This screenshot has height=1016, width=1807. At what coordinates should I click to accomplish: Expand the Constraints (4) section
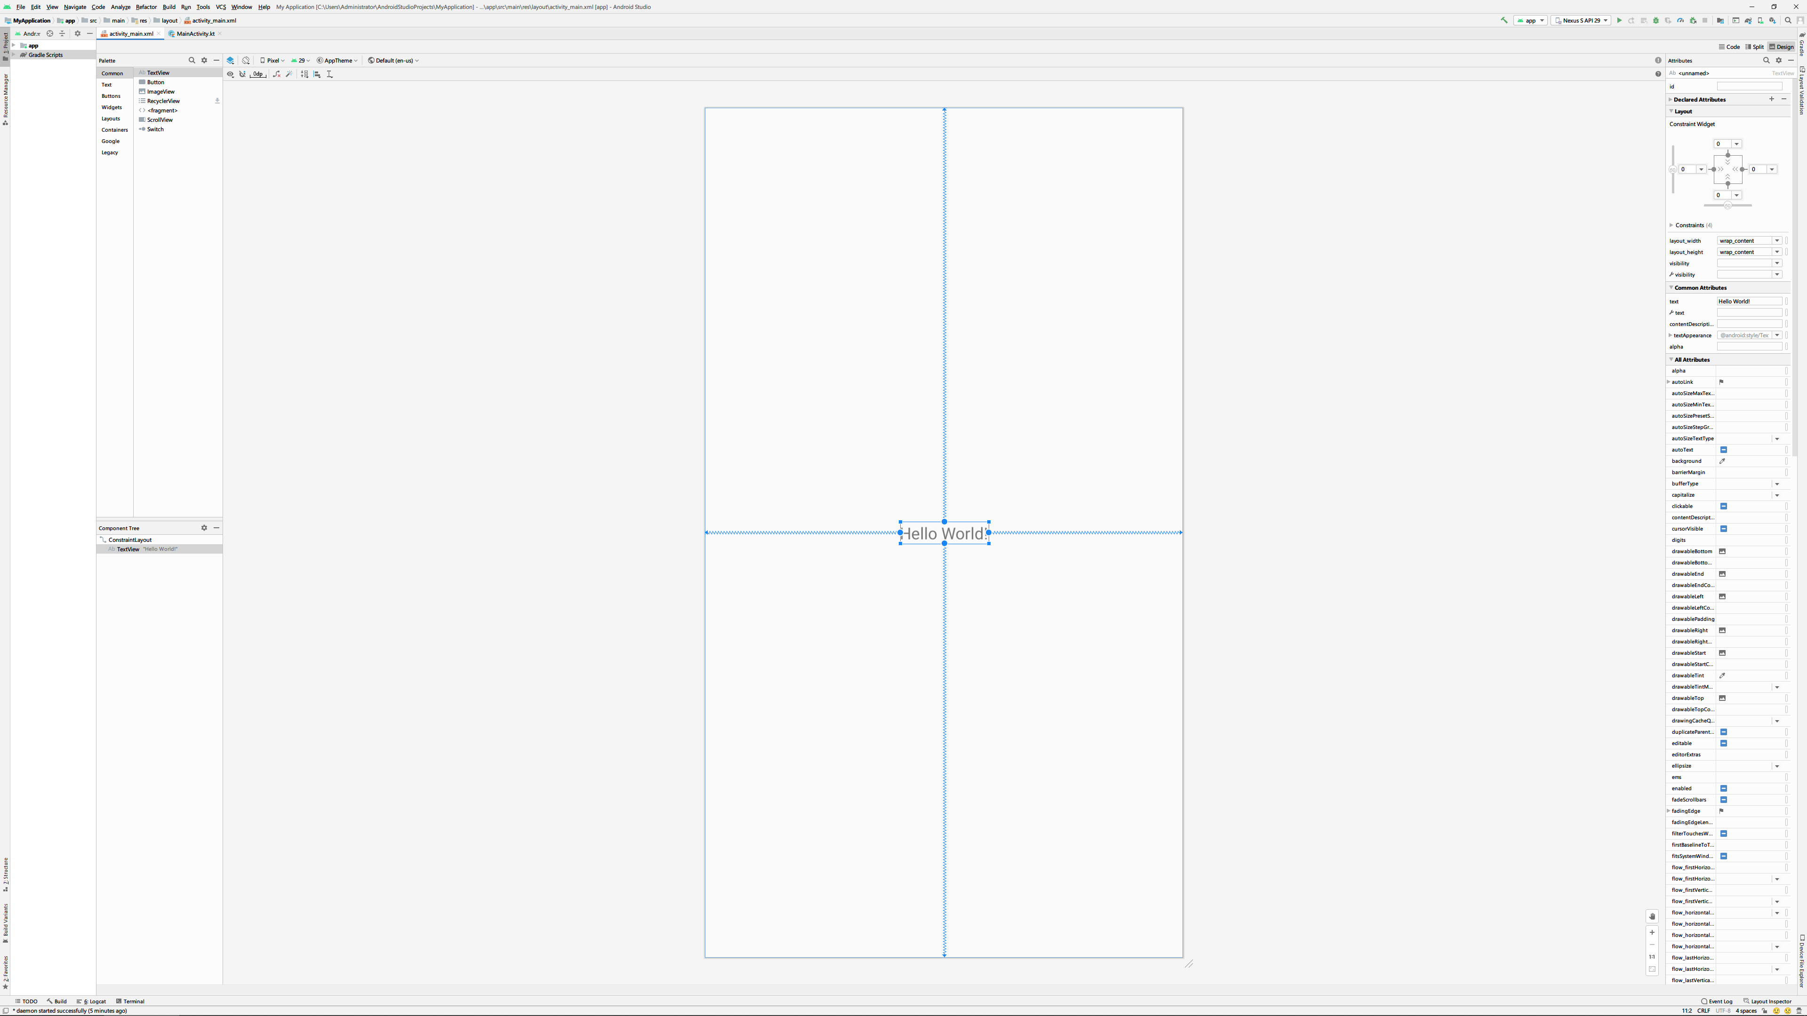pos(1671,225)
